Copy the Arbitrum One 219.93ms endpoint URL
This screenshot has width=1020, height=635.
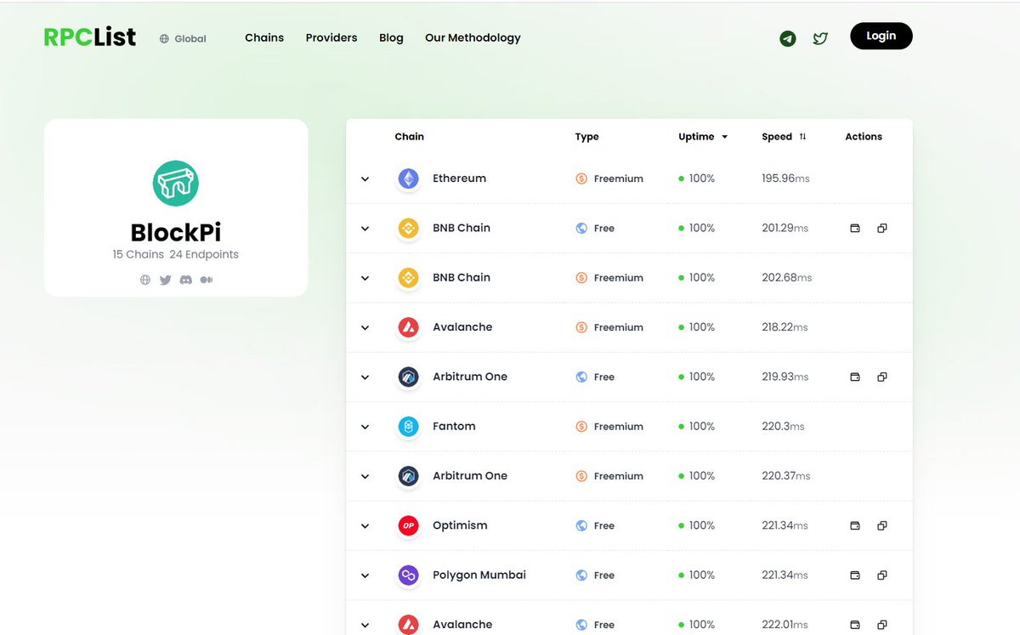[882, 377]
